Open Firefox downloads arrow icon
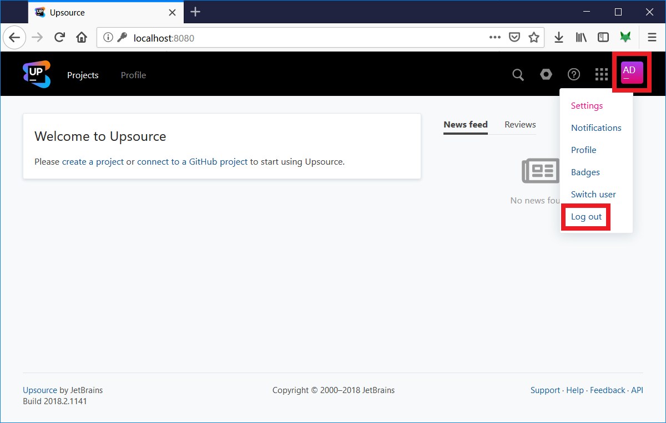 point(558,37)
